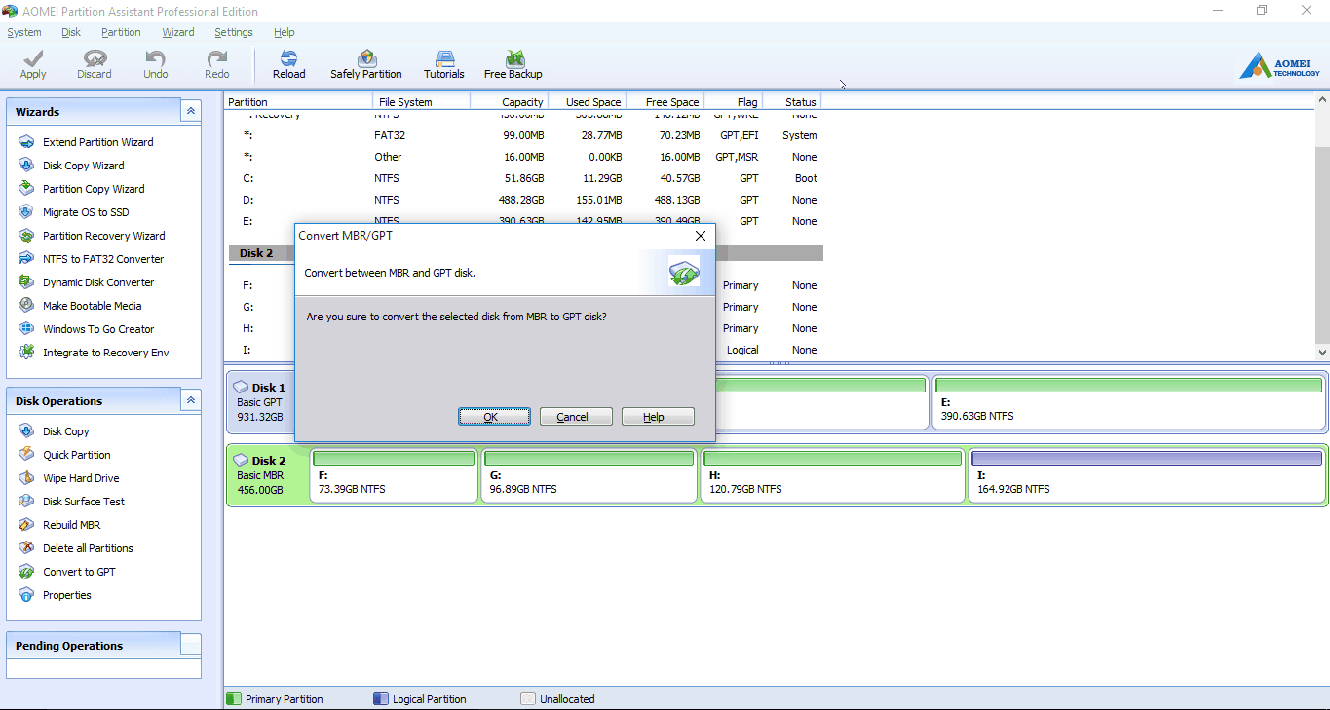Screen dimensions: 1330x710
Task: Click the Make Bootable Media icon
Action: tap(26, 306)
